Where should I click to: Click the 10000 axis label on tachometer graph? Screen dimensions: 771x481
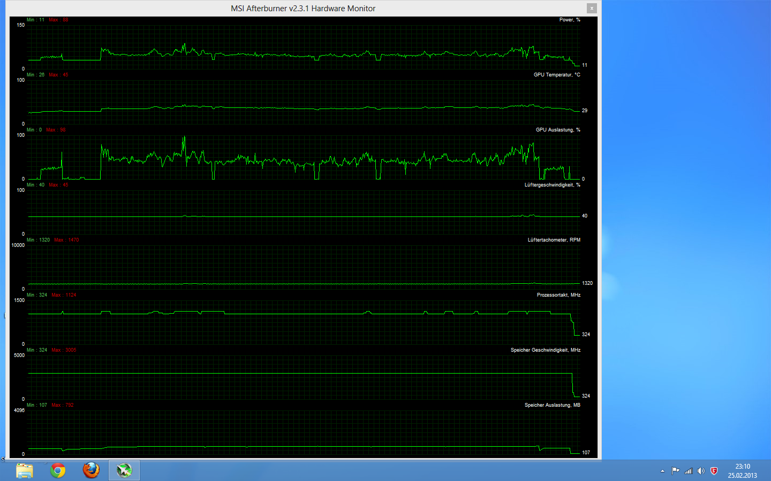coord(18,245)
